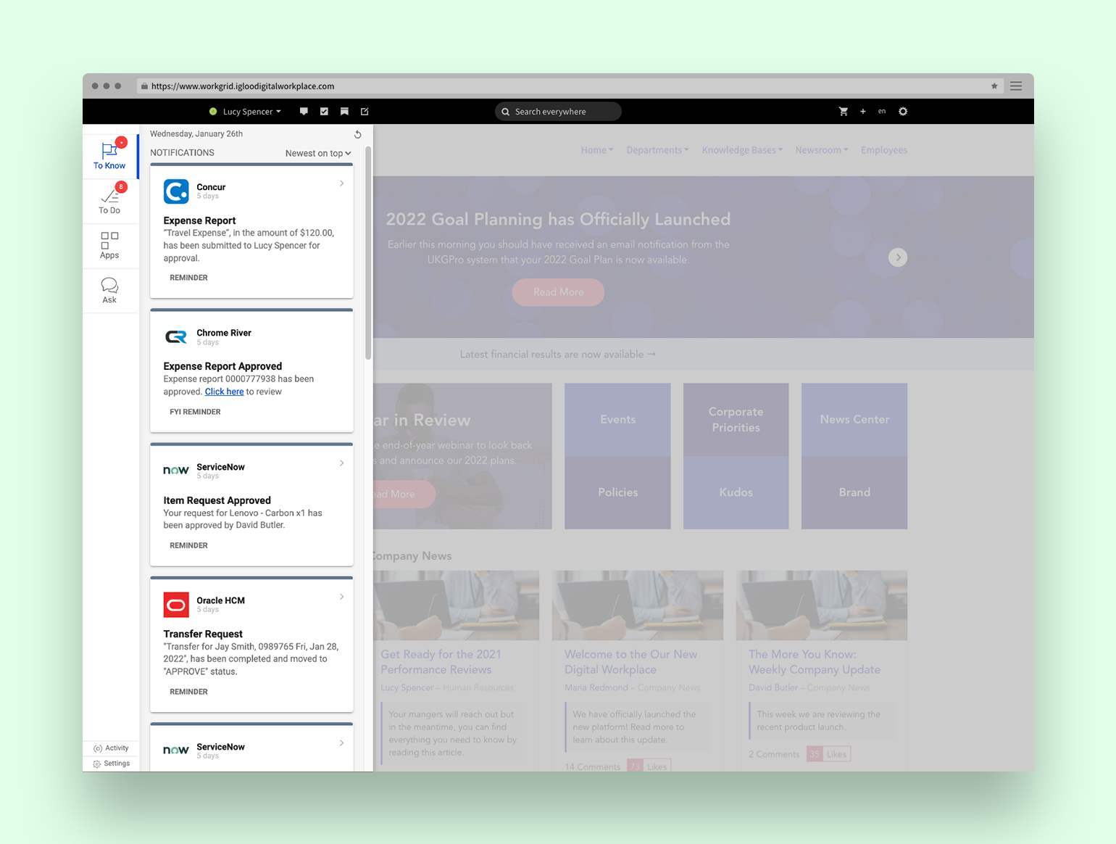Open the Apps sidebar panel

109,244
